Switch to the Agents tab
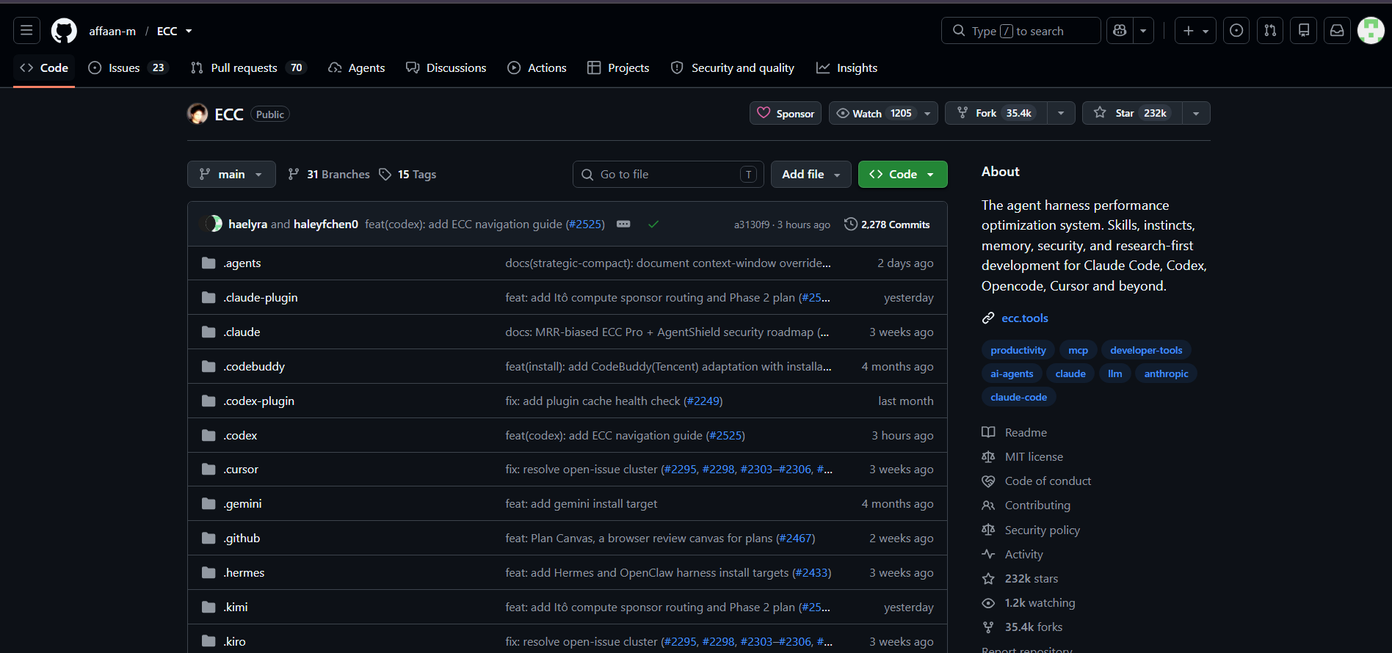Screen dimensions: 1392x653 (x=356, y=68)
